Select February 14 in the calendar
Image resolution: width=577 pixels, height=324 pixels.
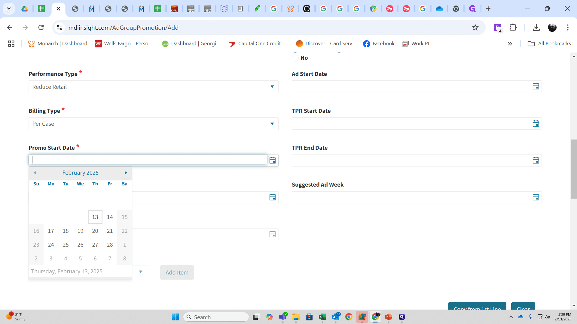point(110,217)
